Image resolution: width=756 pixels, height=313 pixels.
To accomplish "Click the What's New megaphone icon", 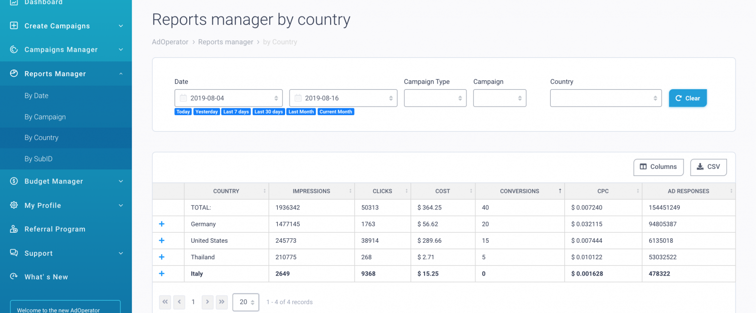I will pos(14,277).
